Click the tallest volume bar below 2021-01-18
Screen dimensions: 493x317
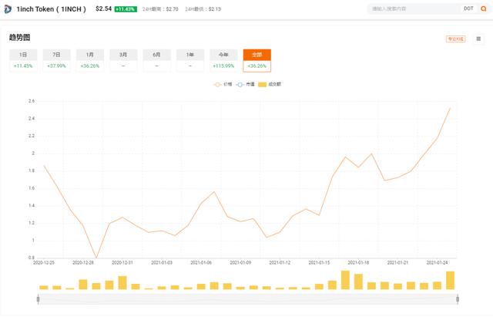point(345,280)
